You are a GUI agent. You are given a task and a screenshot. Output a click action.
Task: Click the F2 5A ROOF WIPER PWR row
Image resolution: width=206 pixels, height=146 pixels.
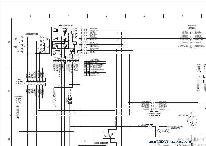click(x=95, y=64)
